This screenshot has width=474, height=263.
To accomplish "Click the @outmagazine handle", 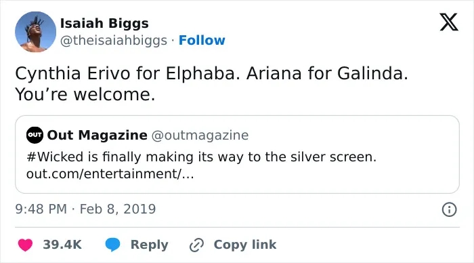I will [200, 136].
